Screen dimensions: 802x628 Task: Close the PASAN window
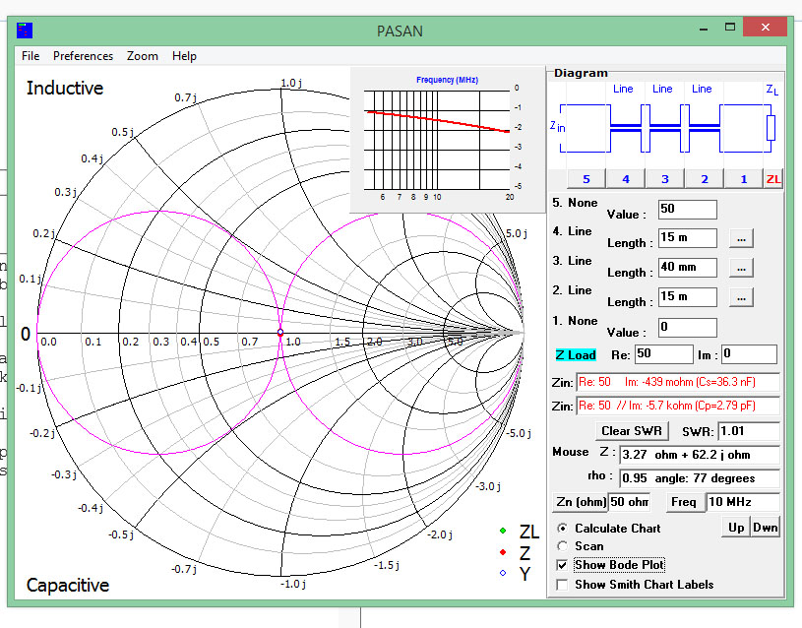[765, 28]
